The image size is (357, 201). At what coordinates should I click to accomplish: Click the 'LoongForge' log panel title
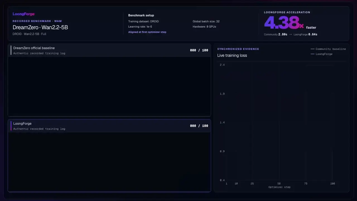pyautogui.click(x=22, y=124)
